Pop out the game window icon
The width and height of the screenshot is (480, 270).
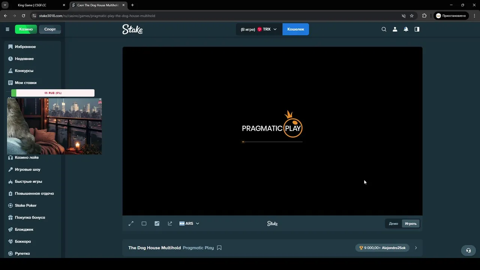tap(170, 223)
